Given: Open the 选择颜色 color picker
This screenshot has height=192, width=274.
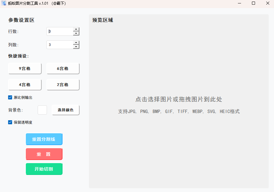Looking at the screenshot, I should point(65,110).
